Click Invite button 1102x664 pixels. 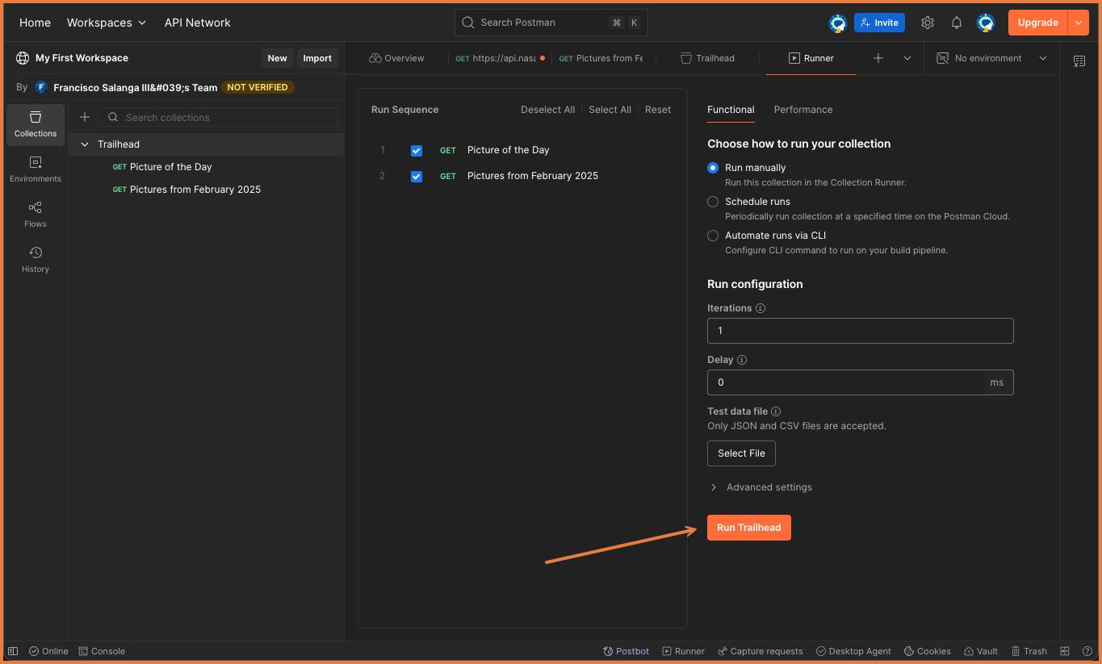pyautogui.click(x=879, y=23)
